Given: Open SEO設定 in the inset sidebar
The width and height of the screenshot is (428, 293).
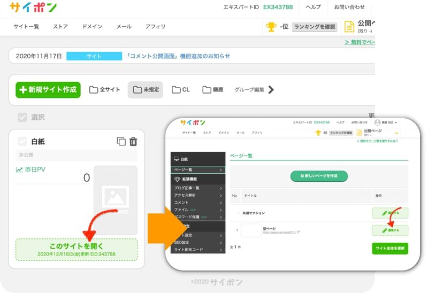Looking at the screenshot, I should pyautogui.click(x=198, y=242).
